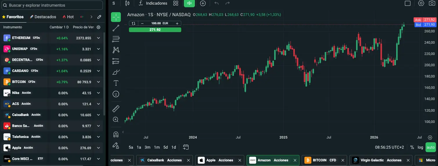Open the go-to-date calendar
This screenshot has height=166, width=438.
[x=186, y=147]
